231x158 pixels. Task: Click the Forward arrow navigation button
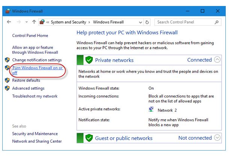(x=19, y=22)
